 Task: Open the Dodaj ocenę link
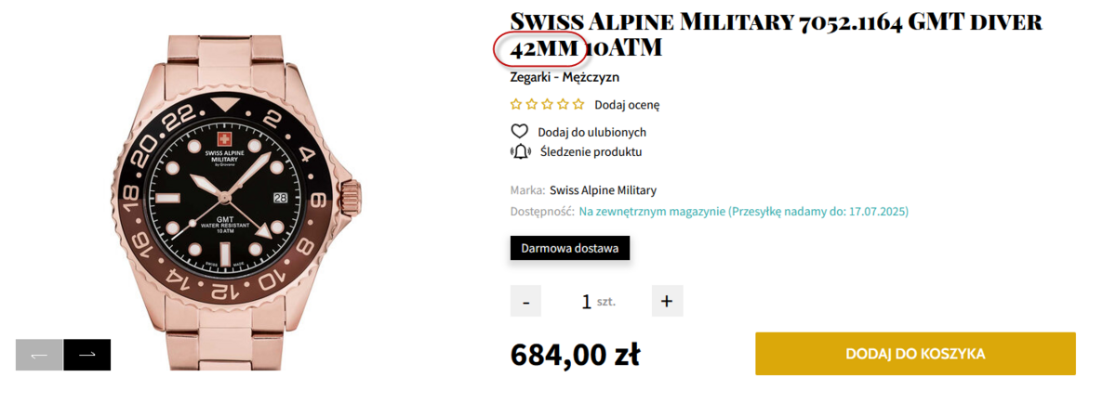click(627, 105)
